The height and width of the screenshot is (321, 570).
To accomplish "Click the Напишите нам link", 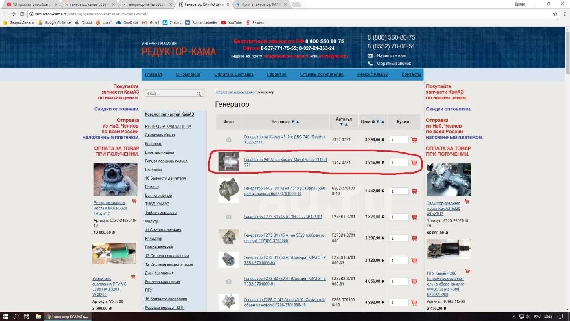I will tap(391, 56).
